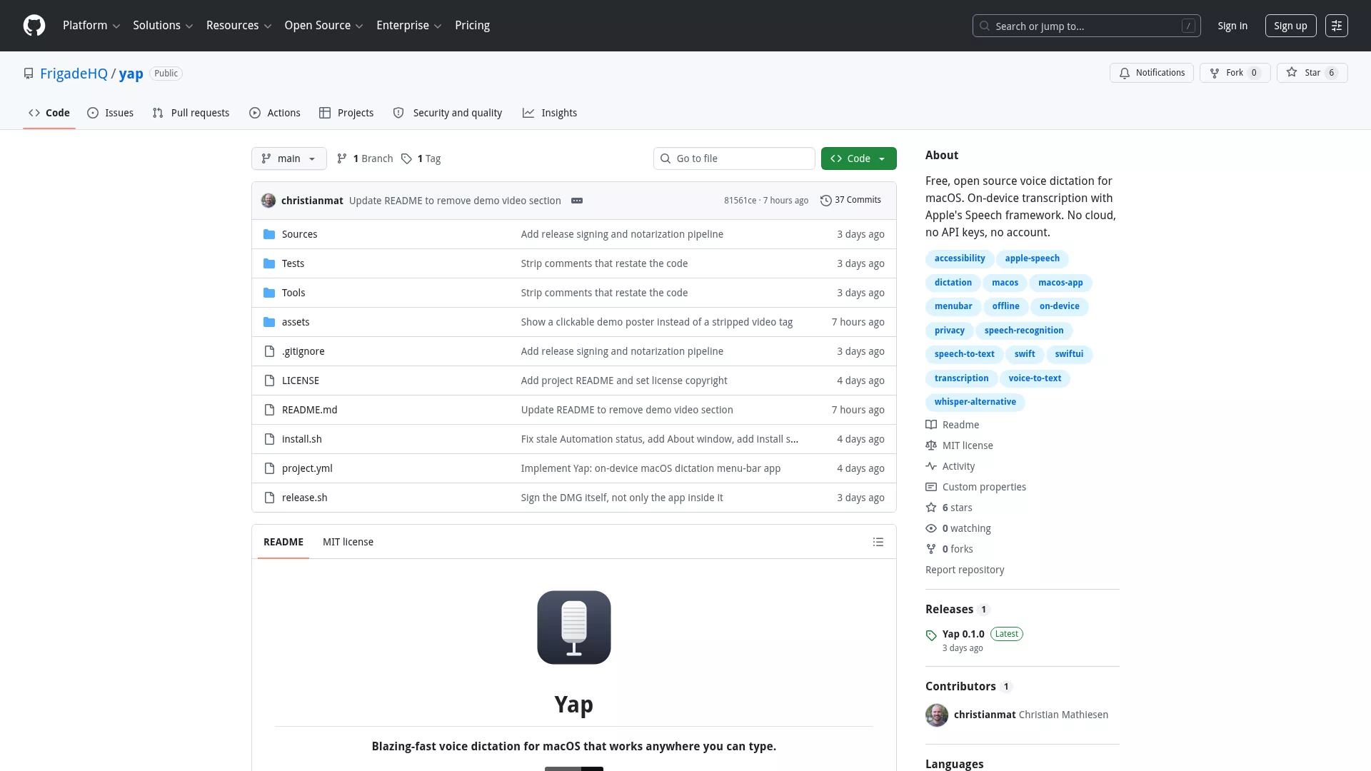View the 0 watching link
The width and height of the screenshot is (1371, 771).
(958, 528)
